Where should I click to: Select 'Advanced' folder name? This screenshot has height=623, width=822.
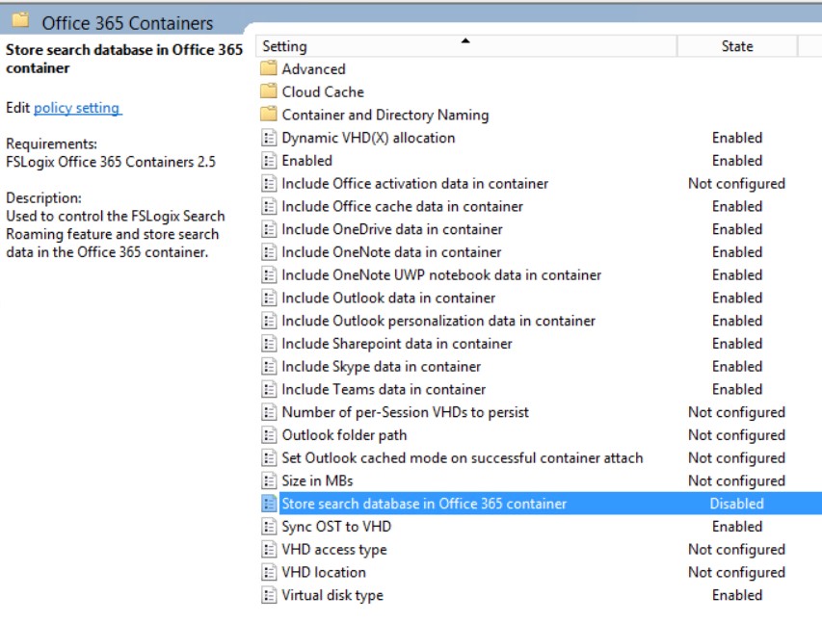tap(313, 68)
